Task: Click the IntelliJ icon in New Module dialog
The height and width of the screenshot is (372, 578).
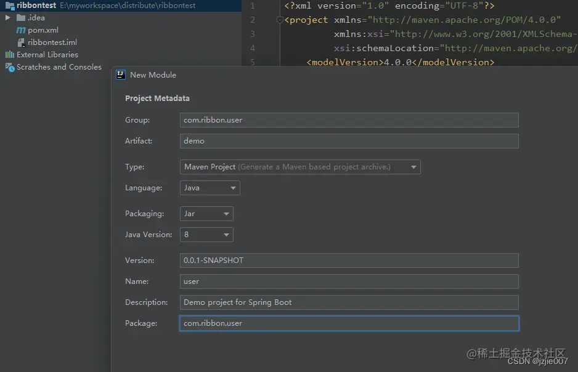Action: click(121, 75)
